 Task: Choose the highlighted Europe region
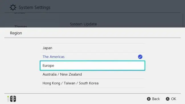click(92, 66)
